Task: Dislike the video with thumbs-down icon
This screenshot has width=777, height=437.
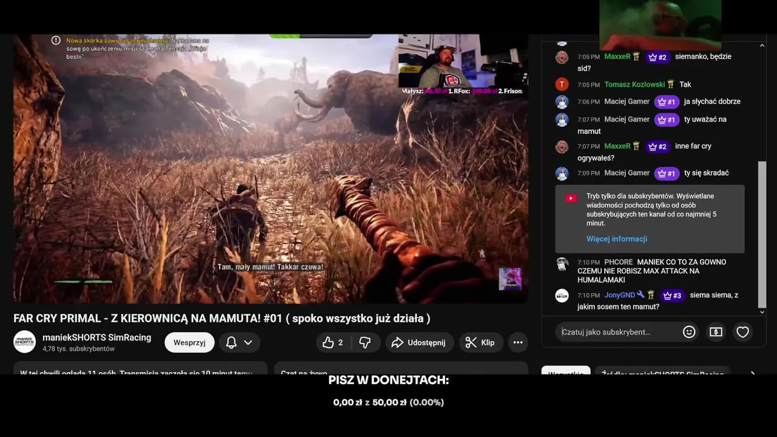Action: (x=365, y=343)
